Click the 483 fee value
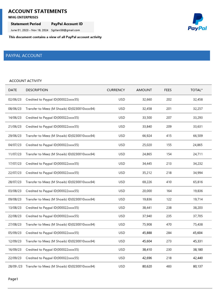 tap(169, 267)
